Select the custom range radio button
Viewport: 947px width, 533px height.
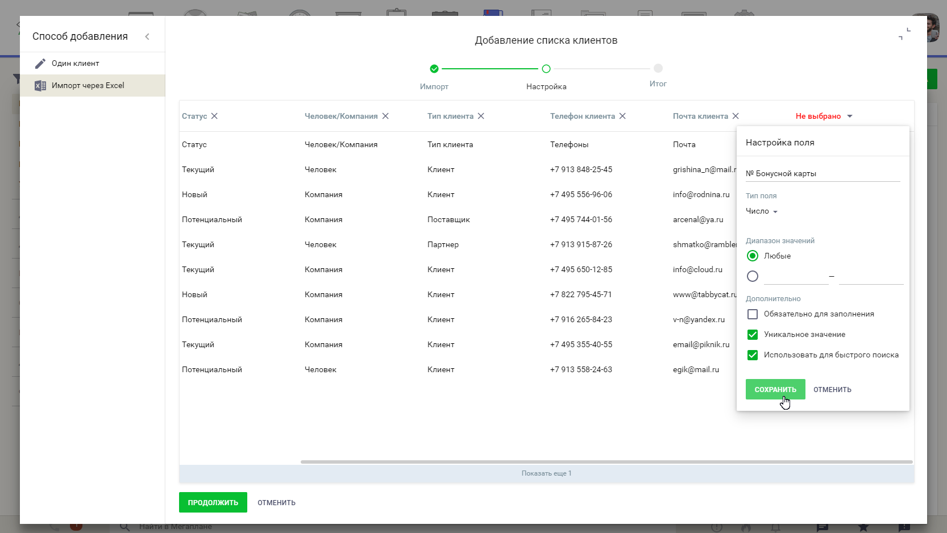click(753, 276)
